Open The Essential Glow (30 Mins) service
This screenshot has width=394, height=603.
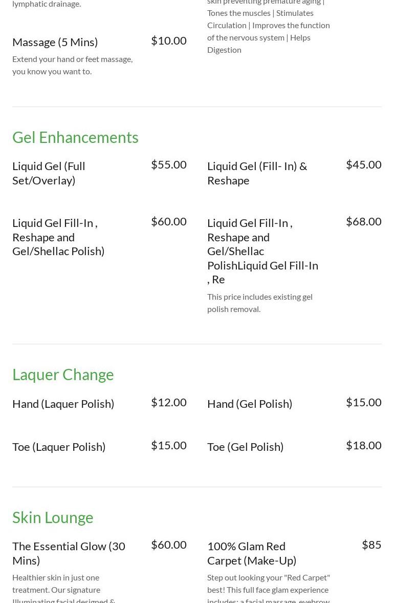[x=69, y=553]
